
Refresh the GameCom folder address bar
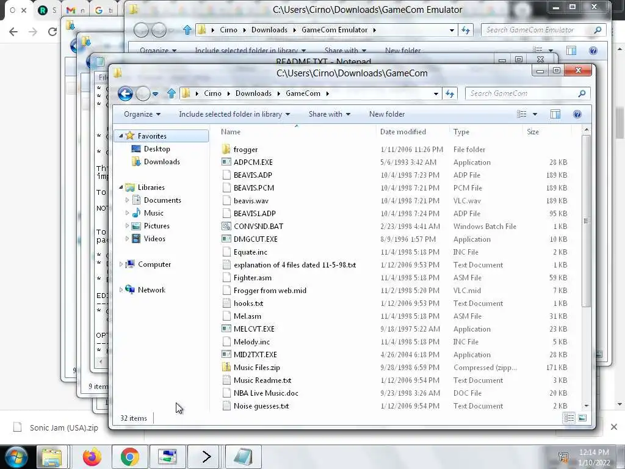(x=450, y=93)
